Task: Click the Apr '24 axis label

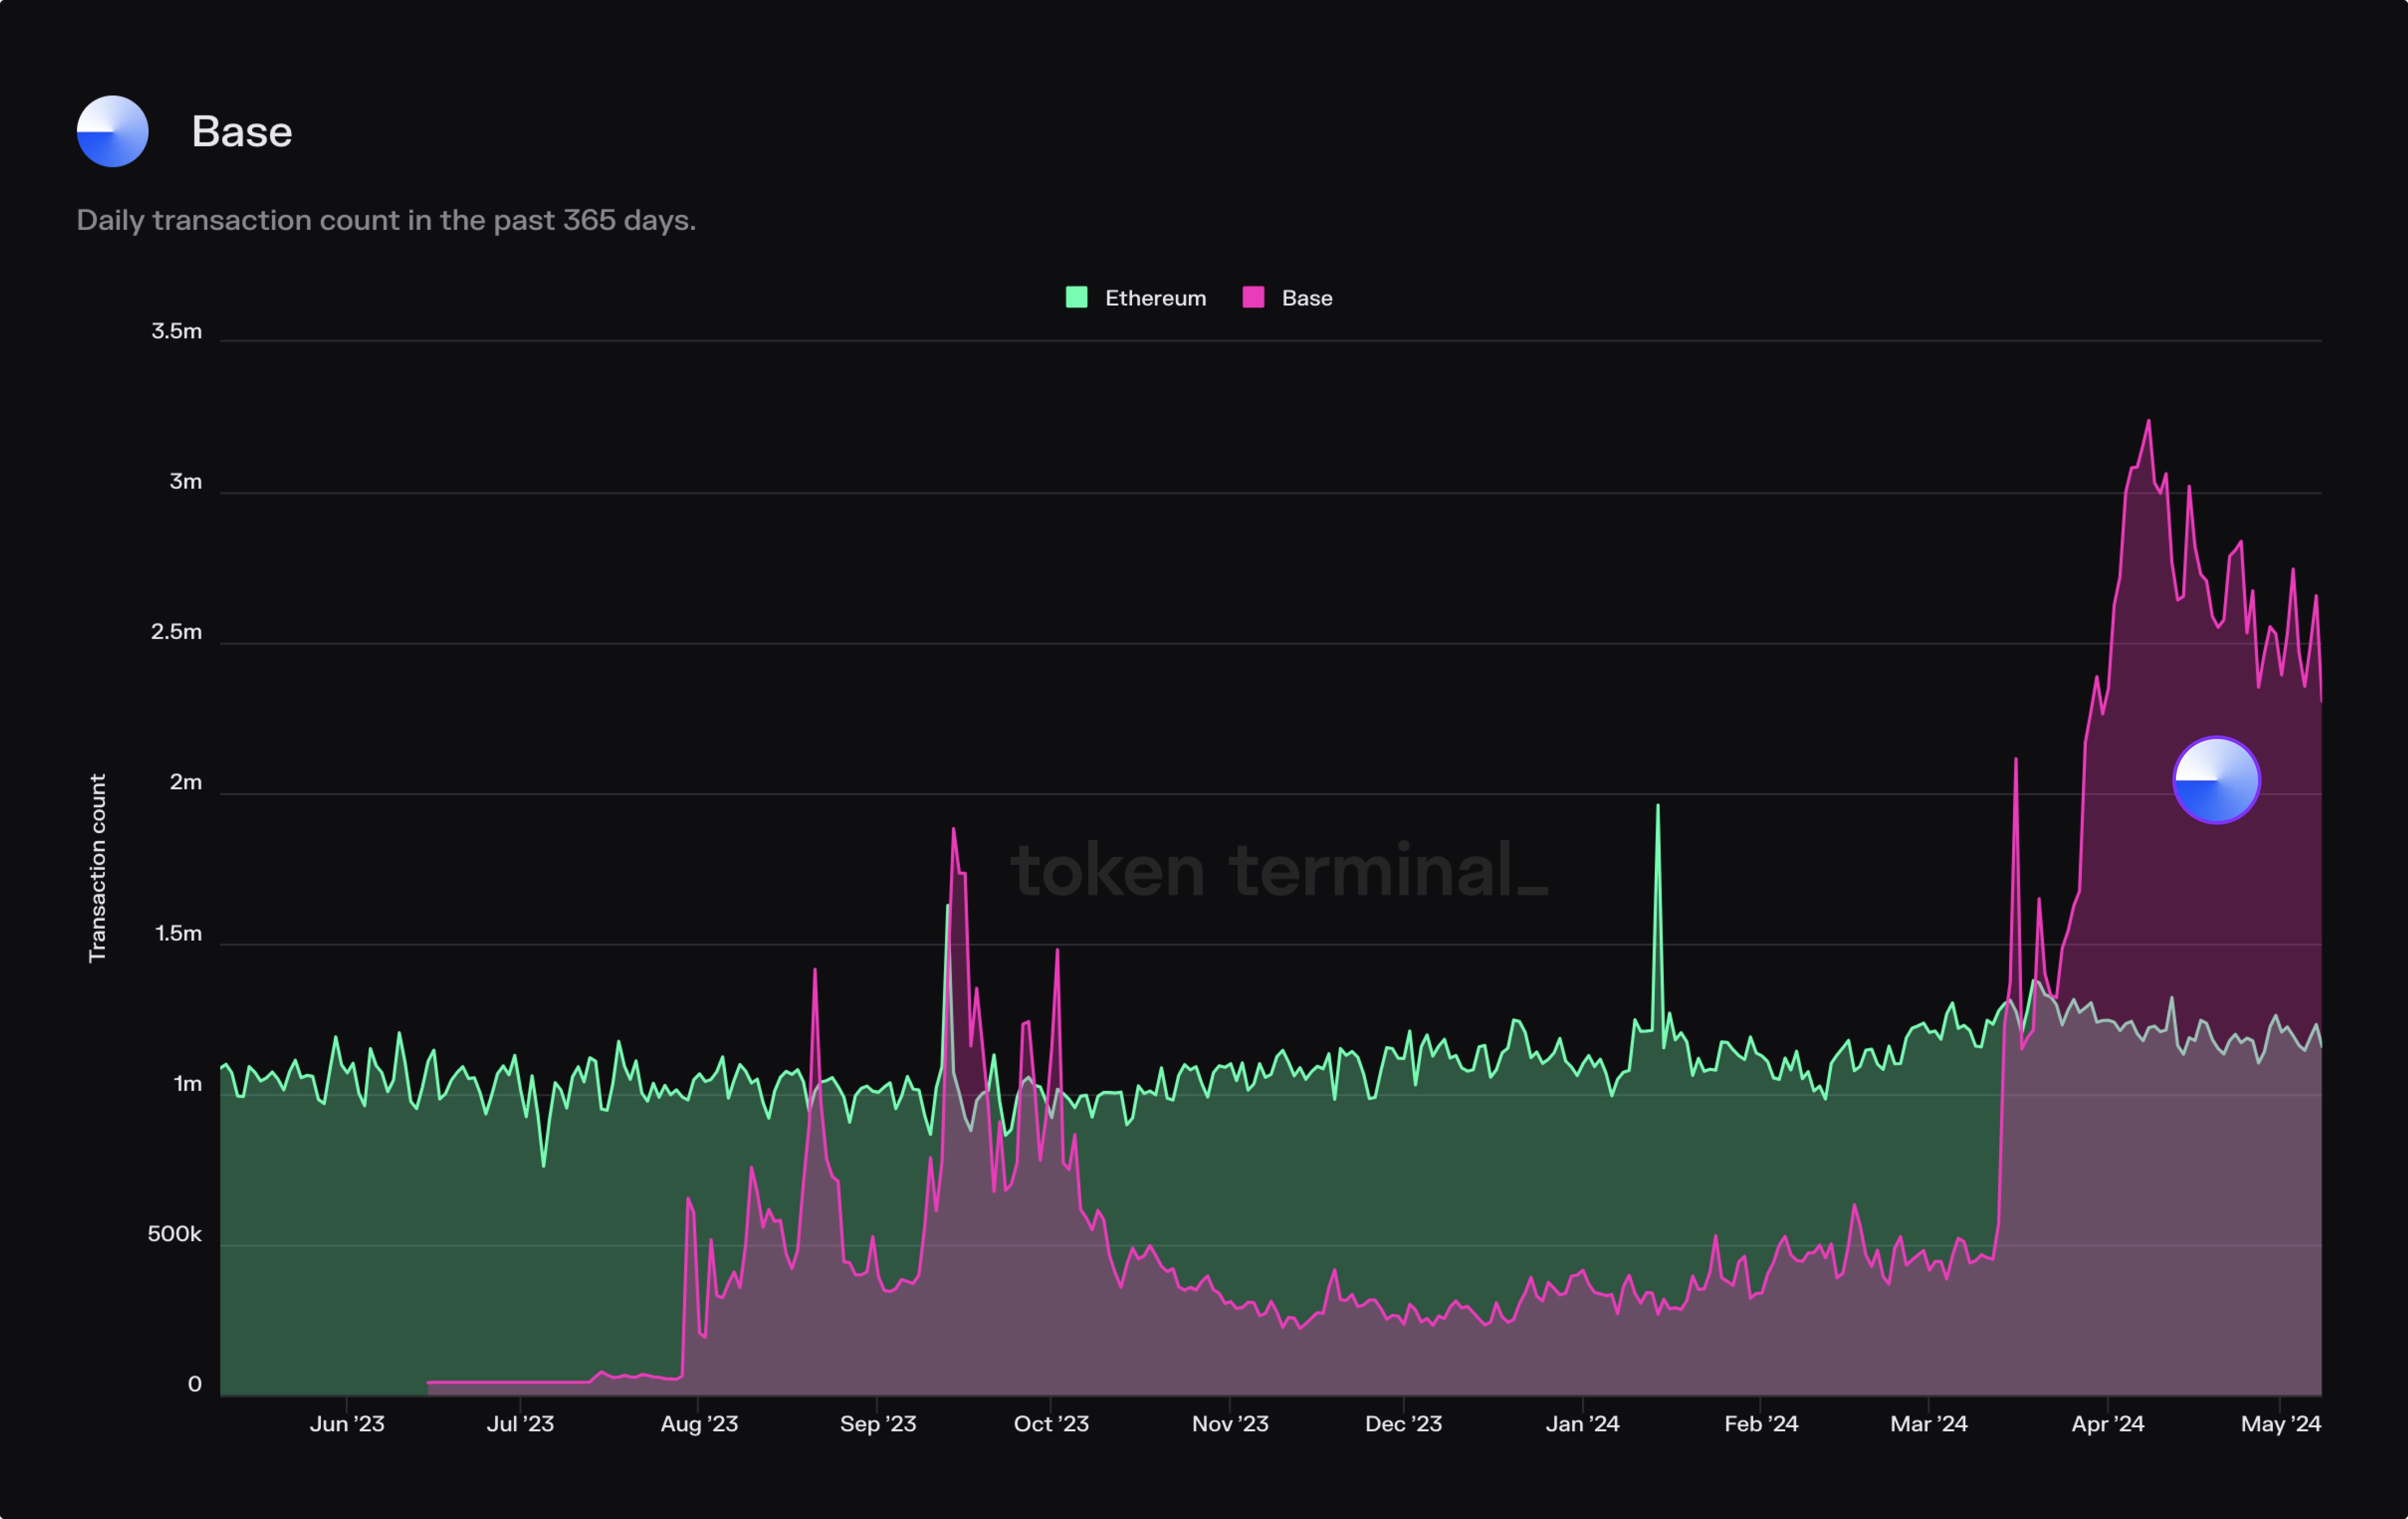Action: click(x=2107, y=1423)
